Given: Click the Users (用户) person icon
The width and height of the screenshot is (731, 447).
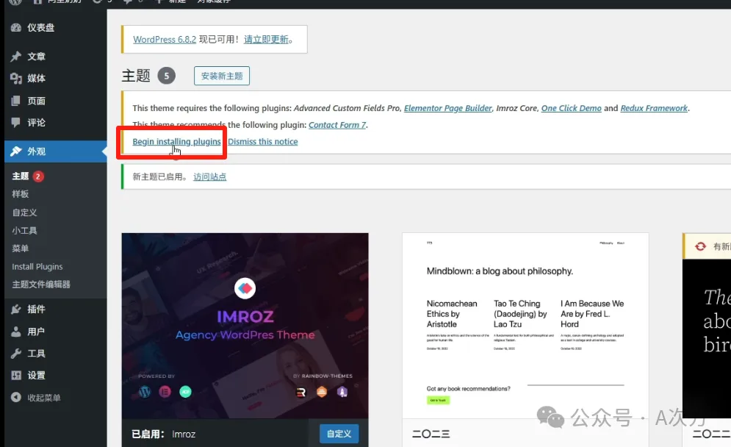Looking at the screenshot, I should coord(16,332).
